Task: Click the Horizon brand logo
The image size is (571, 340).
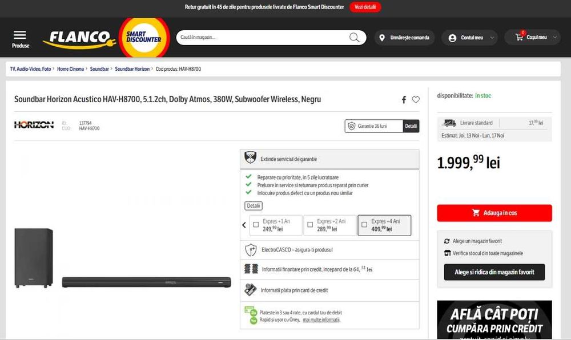Action: (34, 125)
